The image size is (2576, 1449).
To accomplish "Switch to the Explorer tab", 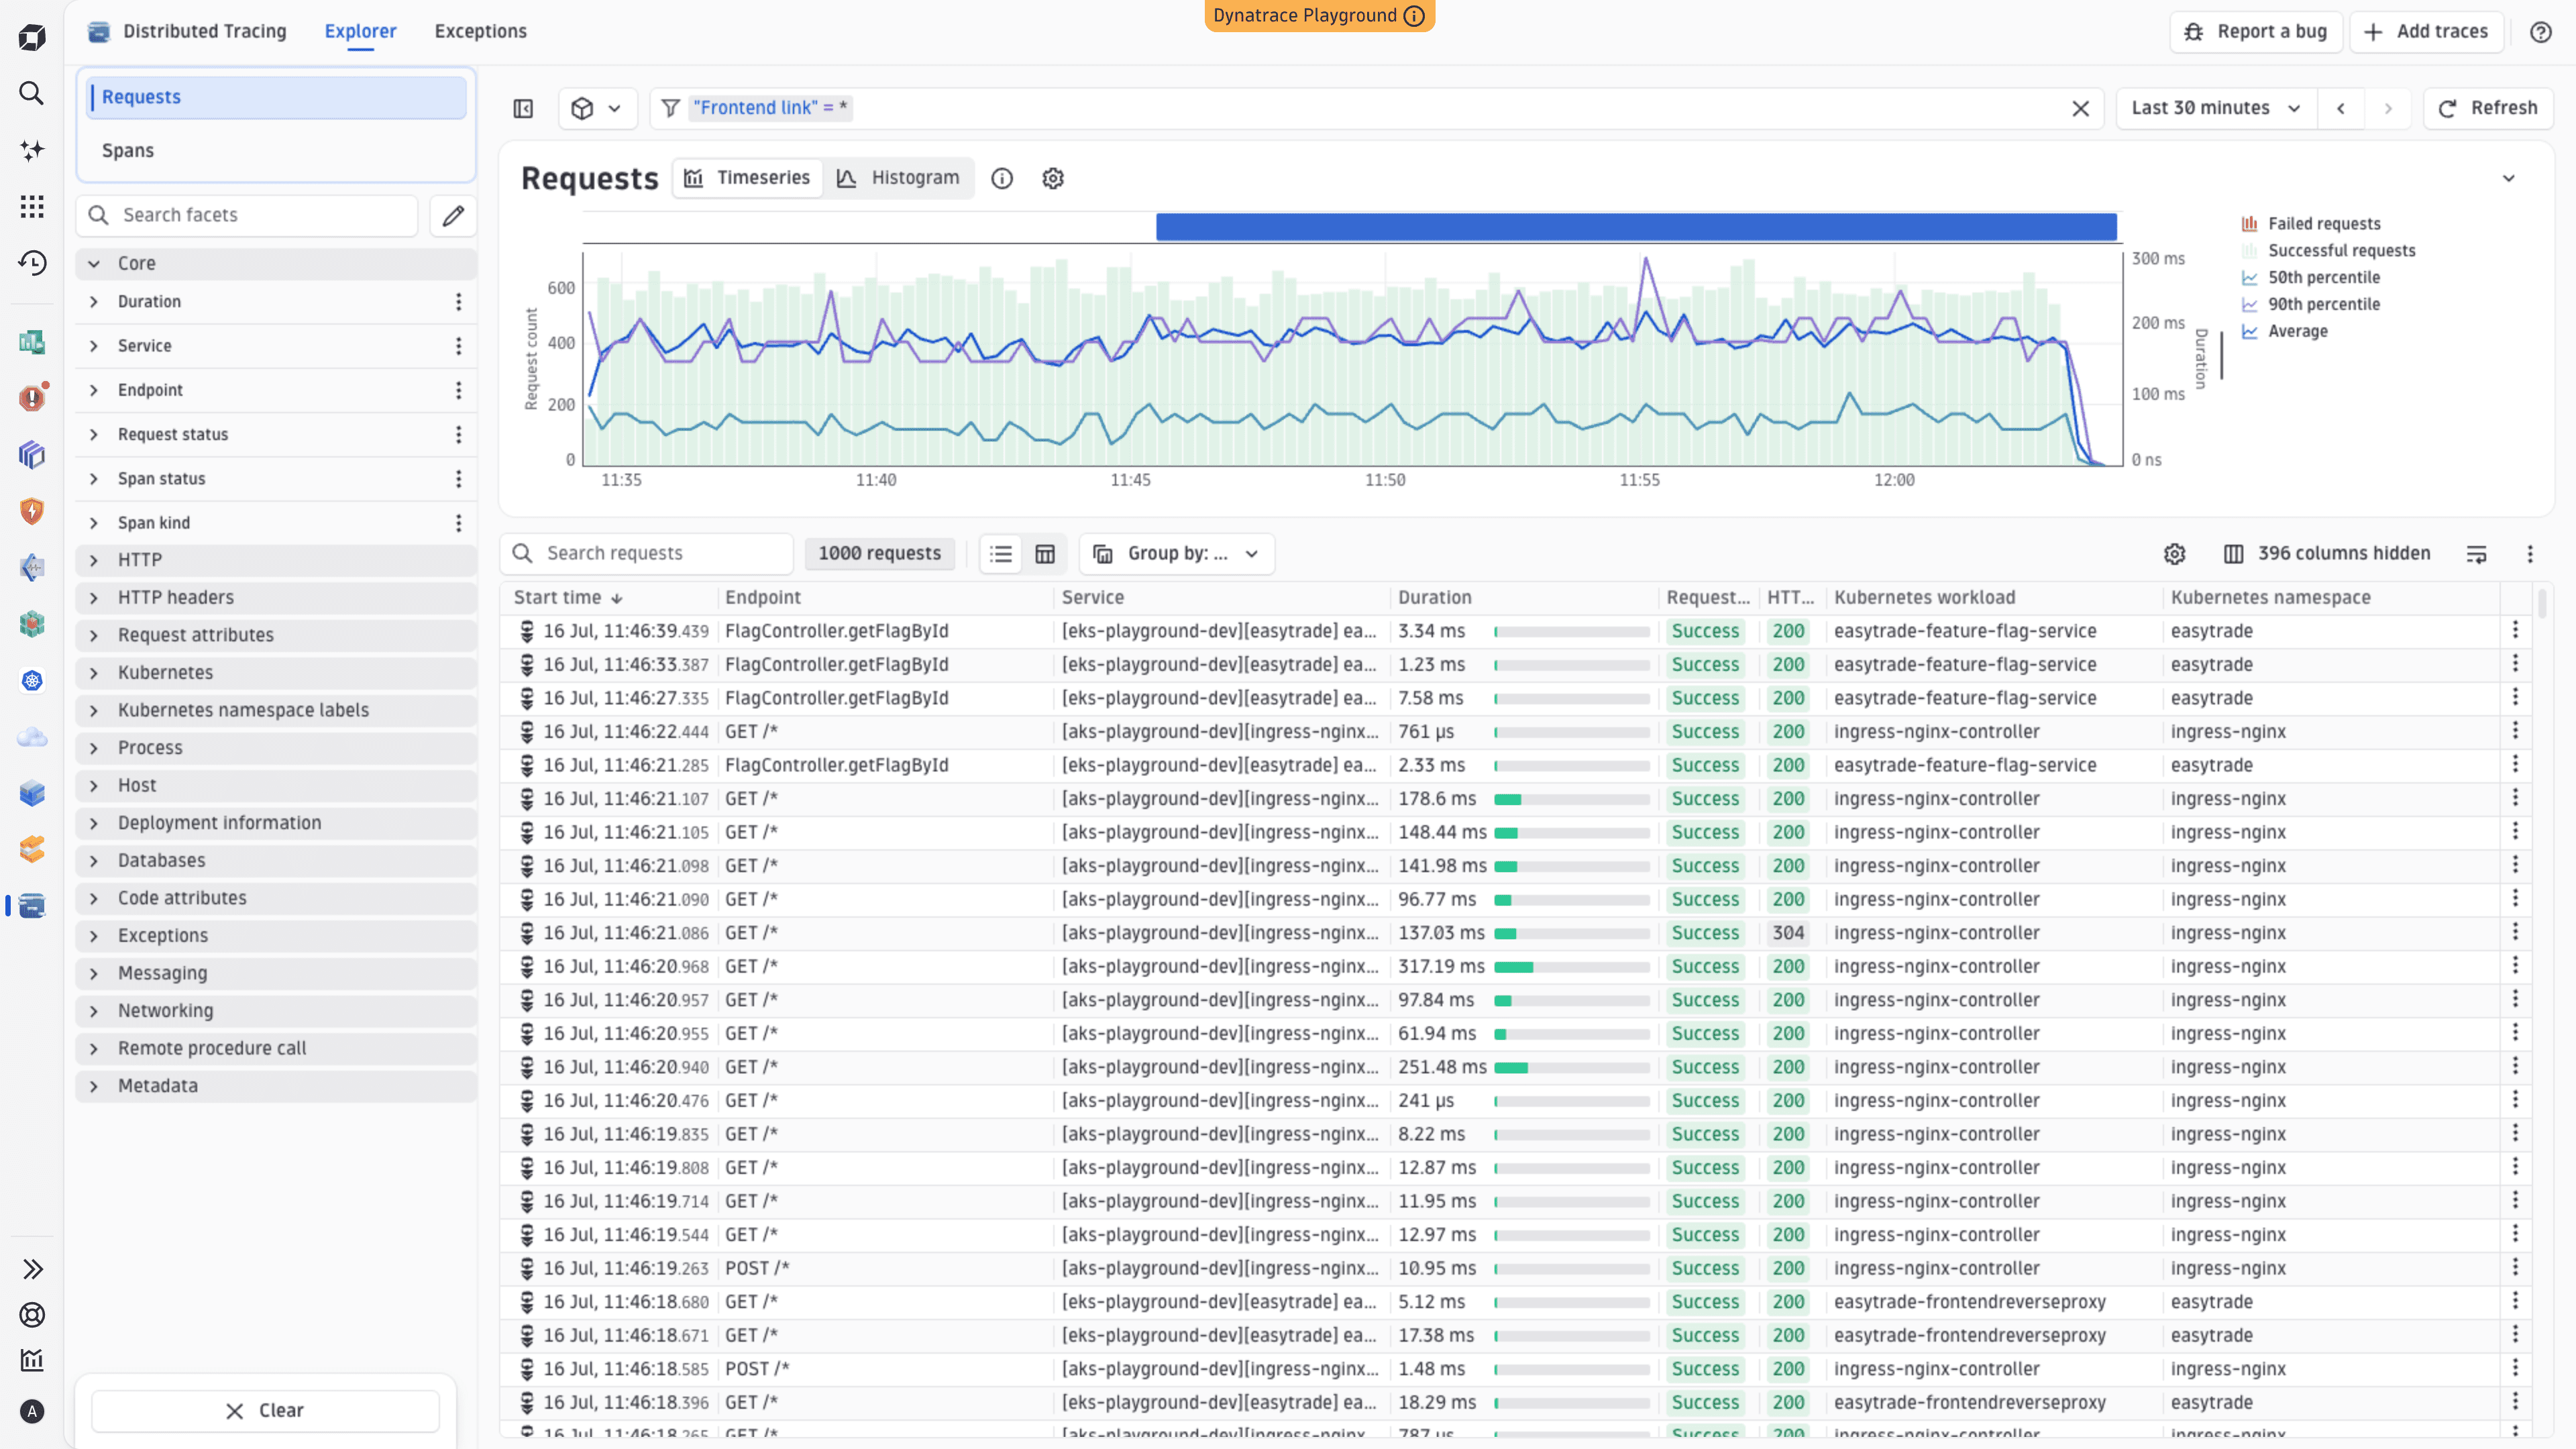I will point(360,32).
